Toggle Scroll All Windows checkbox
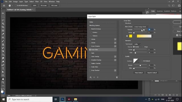 16,6
